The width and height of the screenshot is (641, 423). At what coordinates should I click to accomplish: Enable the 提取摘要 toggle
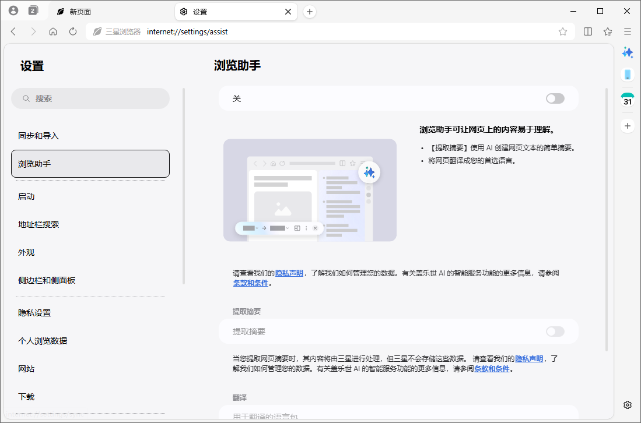click(555, 332)
